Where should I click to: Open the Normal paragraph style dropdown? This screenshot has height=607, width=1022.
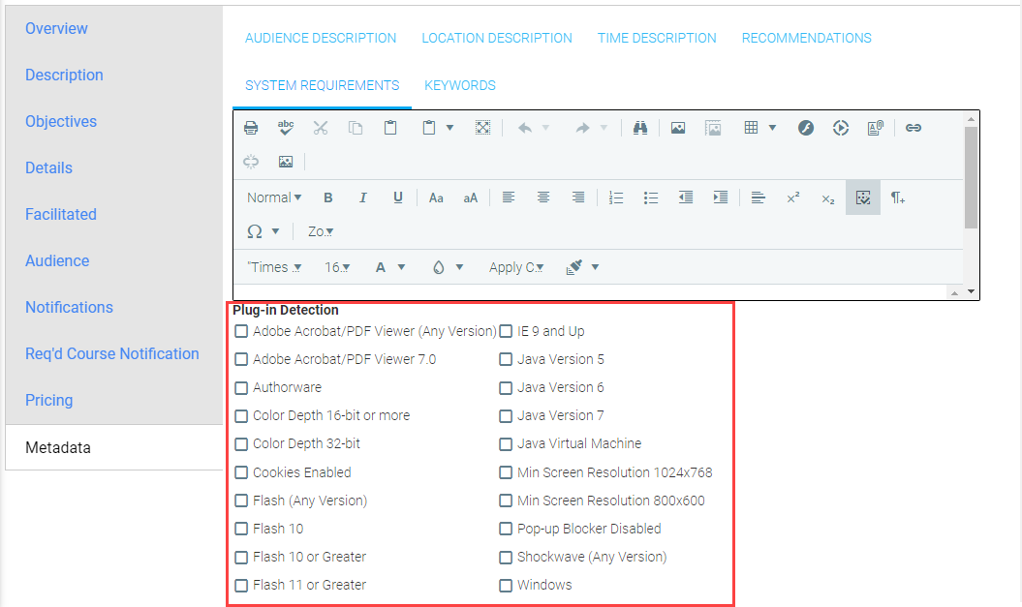coord(274,197)
